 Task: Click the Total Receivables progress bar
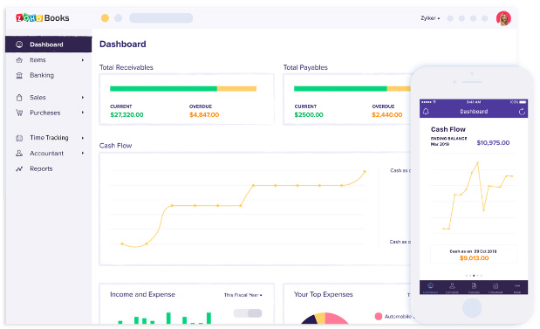tap(183, 88)
